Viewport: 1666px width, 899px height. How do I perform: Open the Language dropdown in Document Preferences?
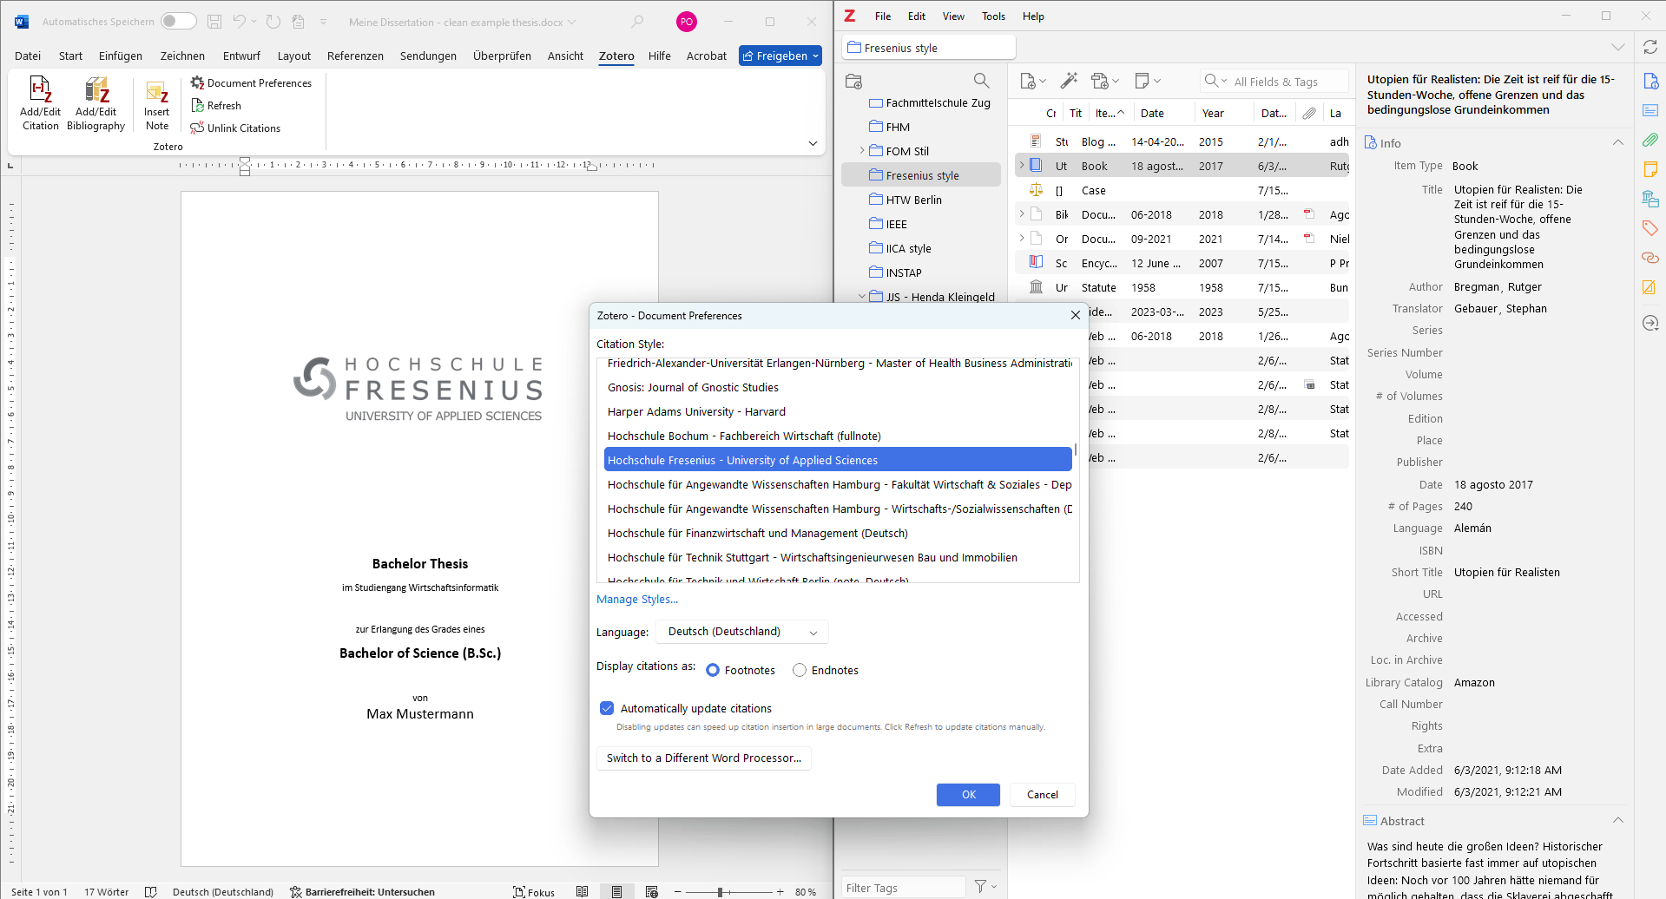click(741, 632)
